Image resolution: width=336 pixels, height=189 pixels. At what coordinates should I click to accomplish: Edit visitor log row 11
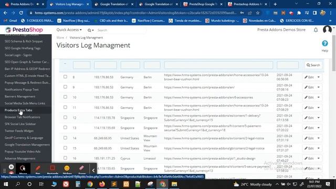[309, 108]
